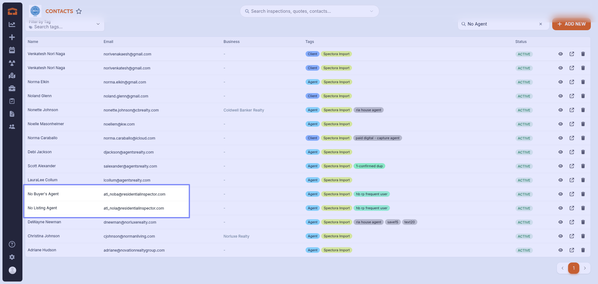
Task: View Venkatesh Nori Naga's first entry eye icon
Action: [560, 54]
